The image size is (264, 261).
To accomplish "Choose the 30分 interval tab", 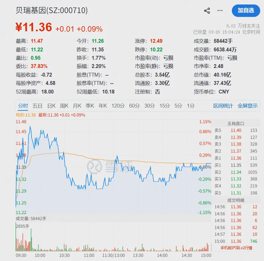I will [150, 106].
